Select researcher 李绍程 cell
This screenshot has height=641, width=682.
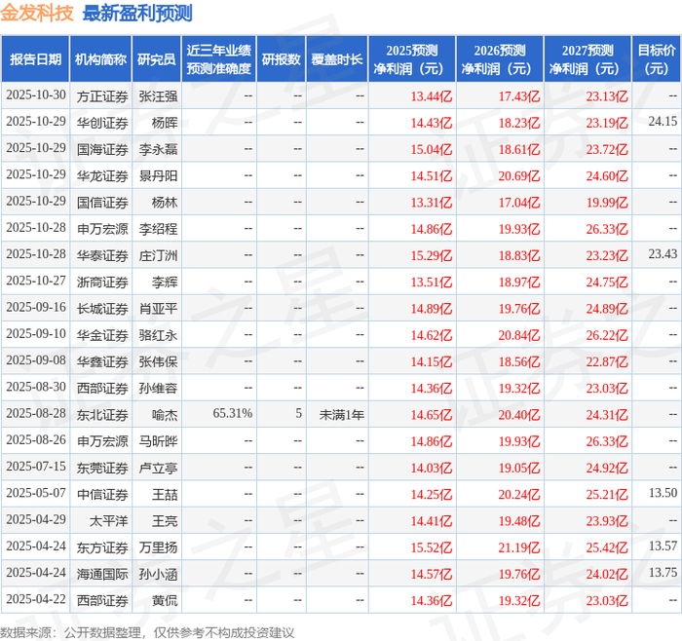tap(158, 229)
